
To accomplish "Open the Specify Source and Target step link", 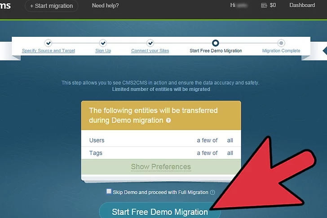I will (49, 51).
